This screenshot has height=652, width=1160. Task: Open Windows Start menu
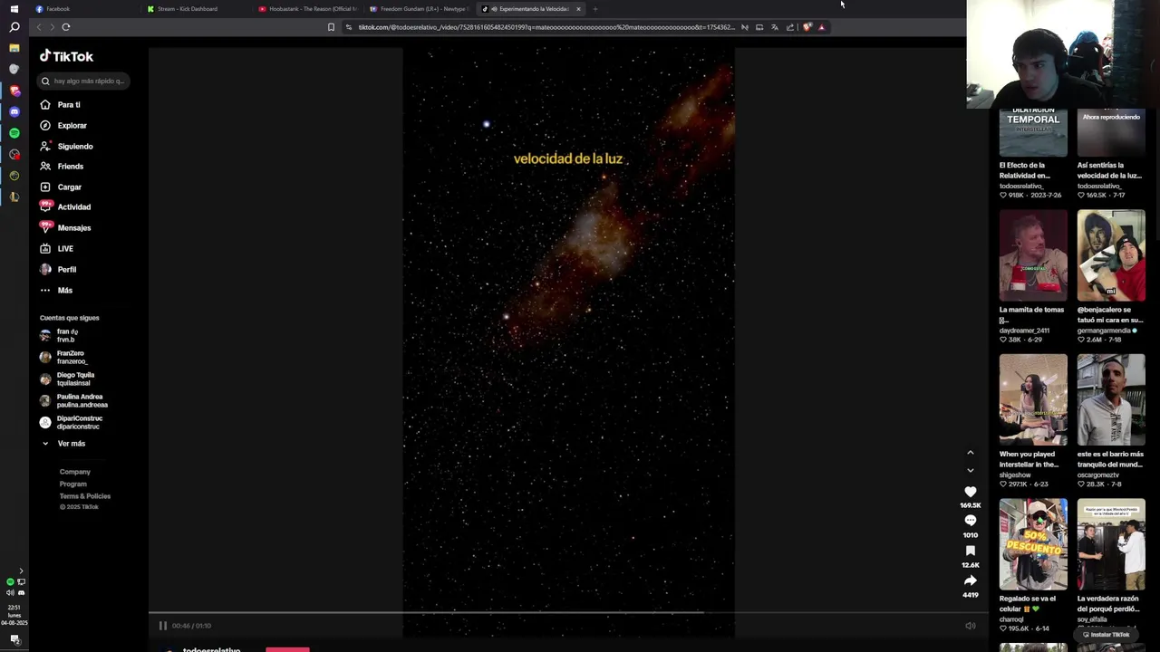click(x=14, y=8)
